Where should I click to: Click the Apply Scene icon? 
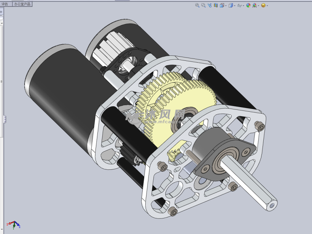coord(254,5)
